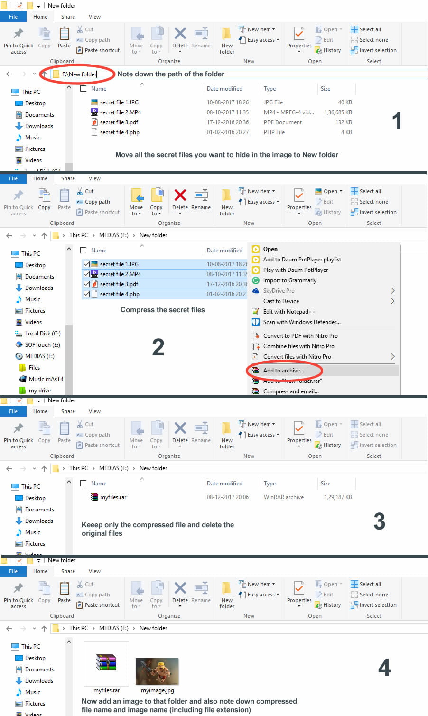Viewport: 428px width, 716px height.
Task: Expand the Cast to Device submenu arrow
Action: 392,301
